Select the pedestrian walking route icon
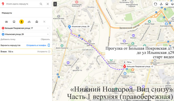 [x=21, y=22]
